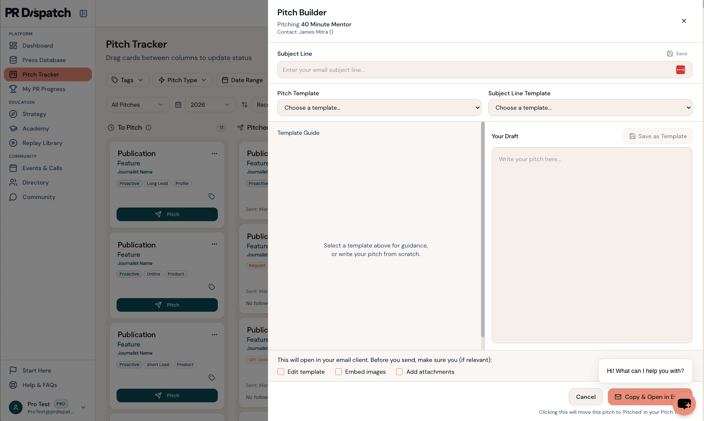Open the Subject Line Template dropdown
Image resolution: width=704 pixels, height=421 pixels.
(590, 108)
